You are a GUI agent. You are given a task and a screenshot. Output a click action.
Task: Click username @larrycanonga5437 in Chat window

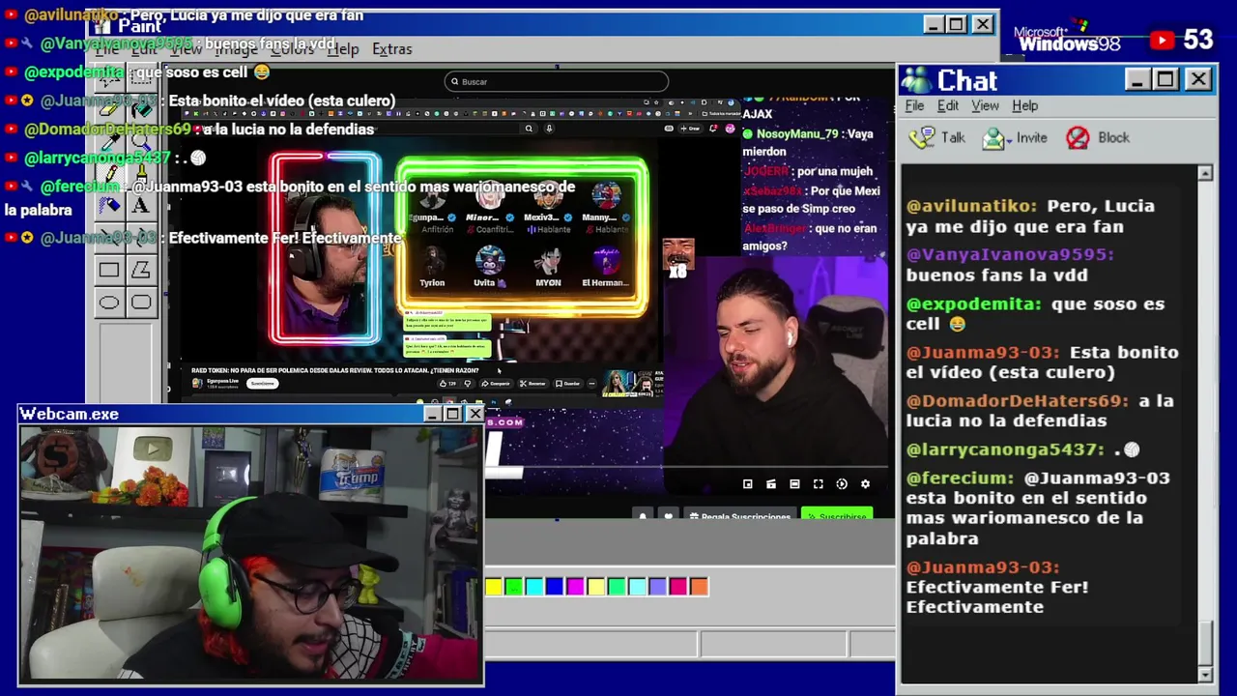[x=1005, y=449]
